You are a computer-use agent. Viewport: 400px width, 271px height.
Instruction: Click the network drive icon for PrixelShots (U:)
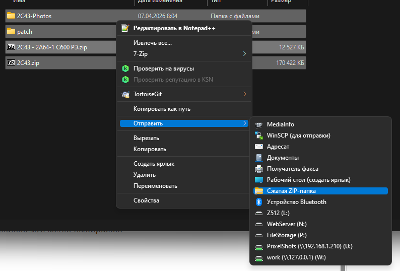click(259, 246)
